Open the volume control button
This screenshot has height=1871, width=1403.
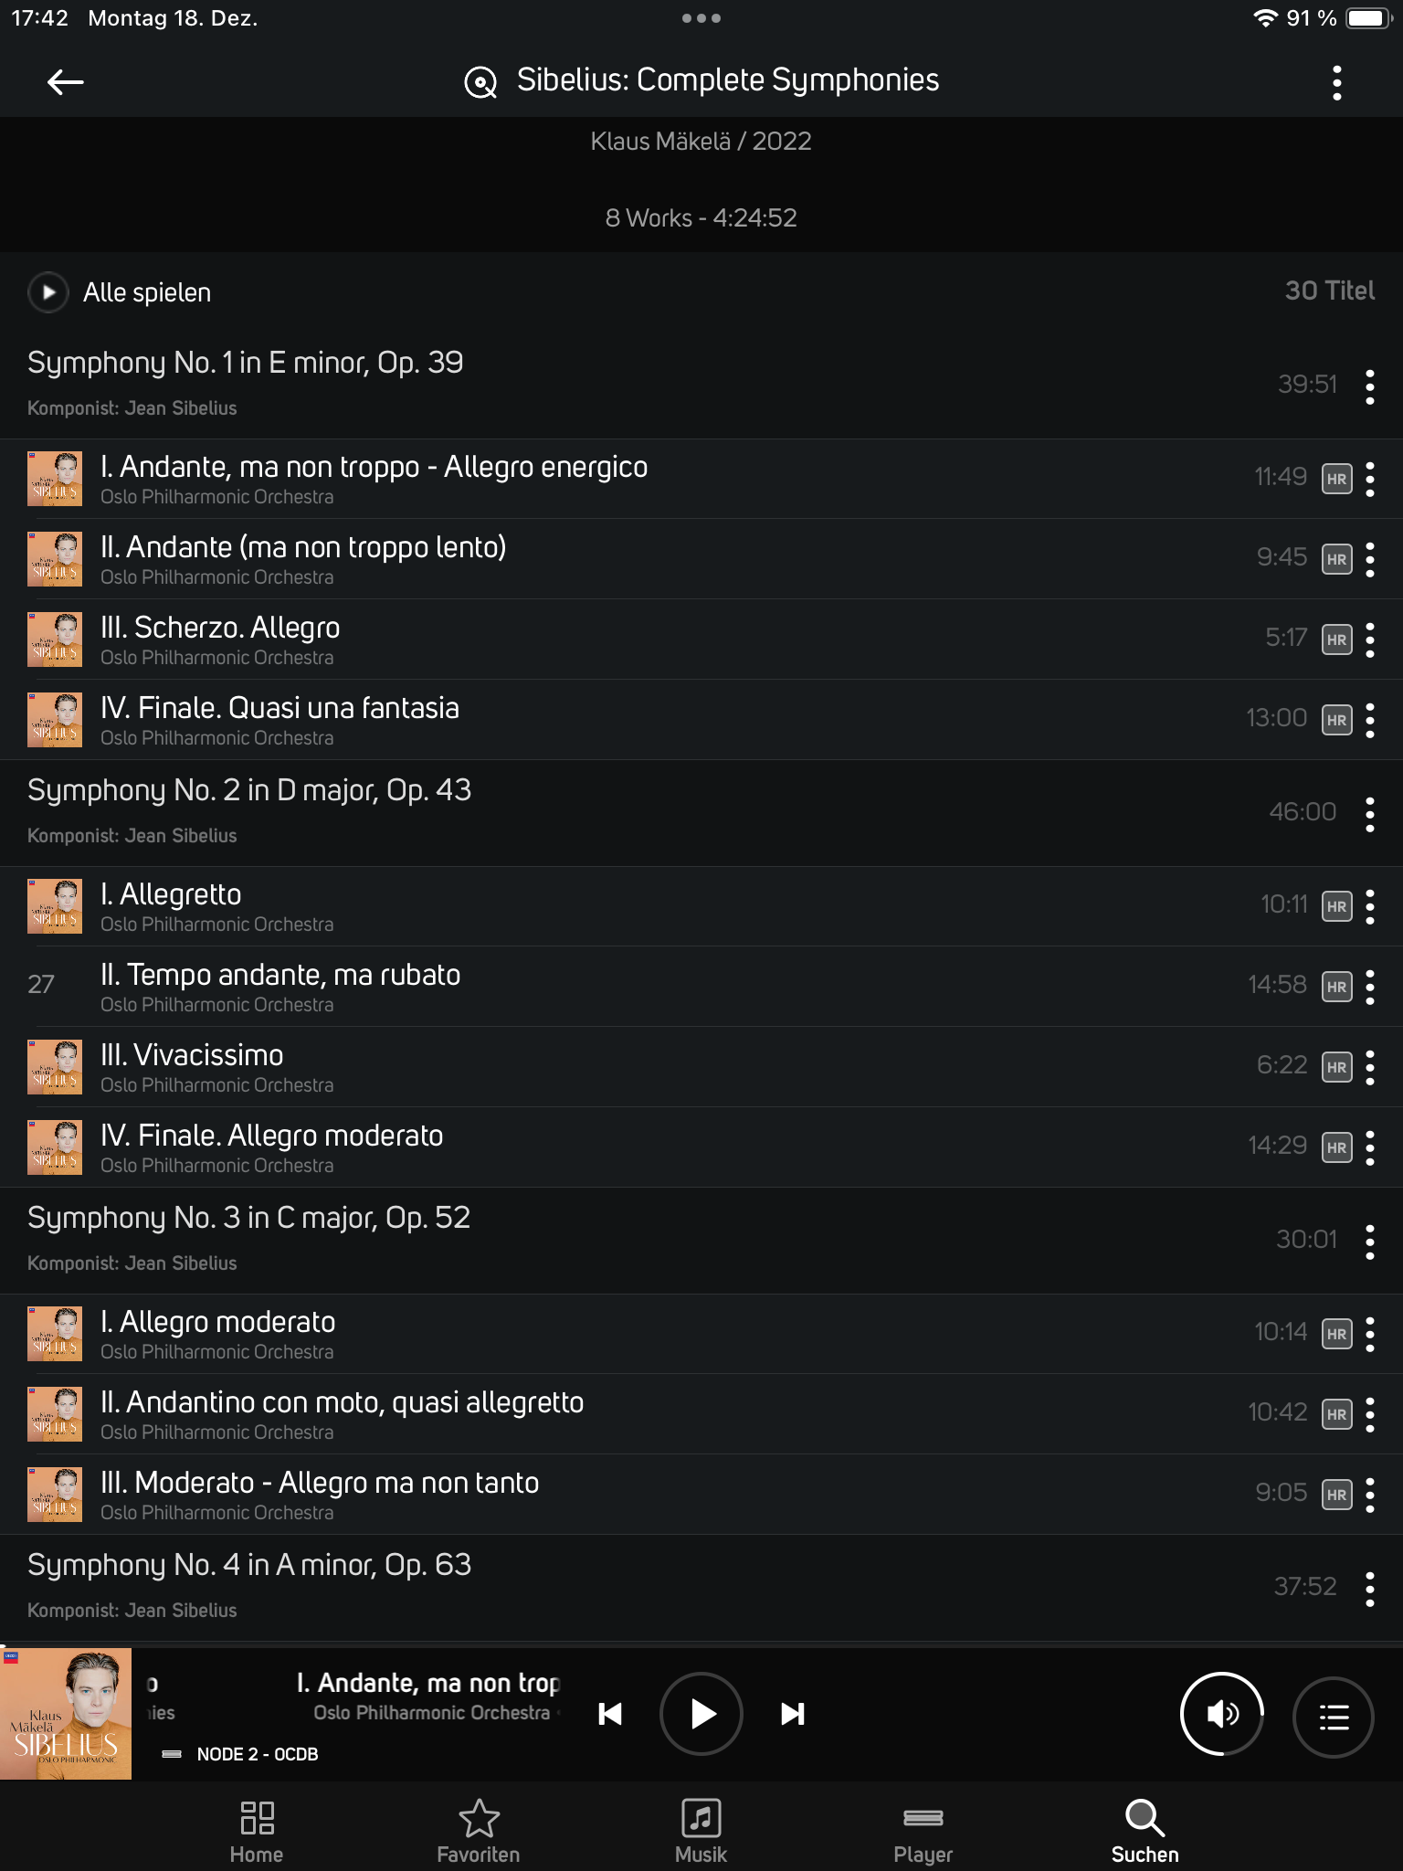tap(1222, 1715)
